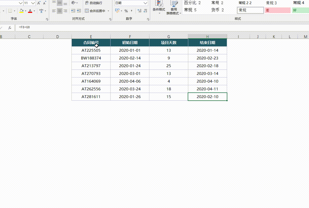Toggle Wrap Text (自动换行)
This screenshot has width=309, height=208.
(x=94, y=3)
